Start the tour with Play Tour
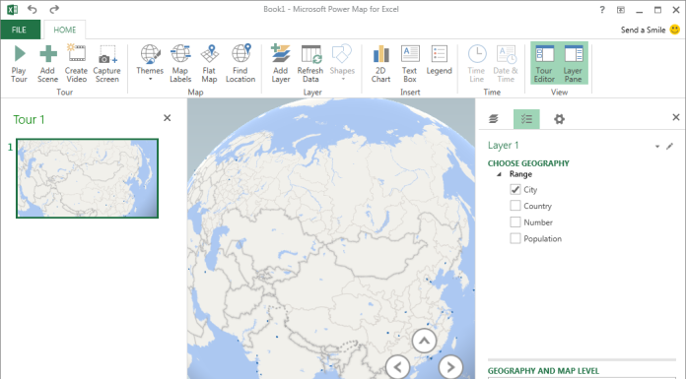 coord(19,63)
